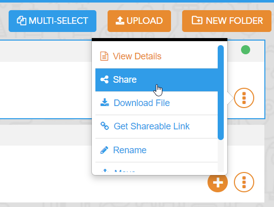Click the UPLOAD button
This screenshot has height=207, width=274.
[x=139, y=21]
